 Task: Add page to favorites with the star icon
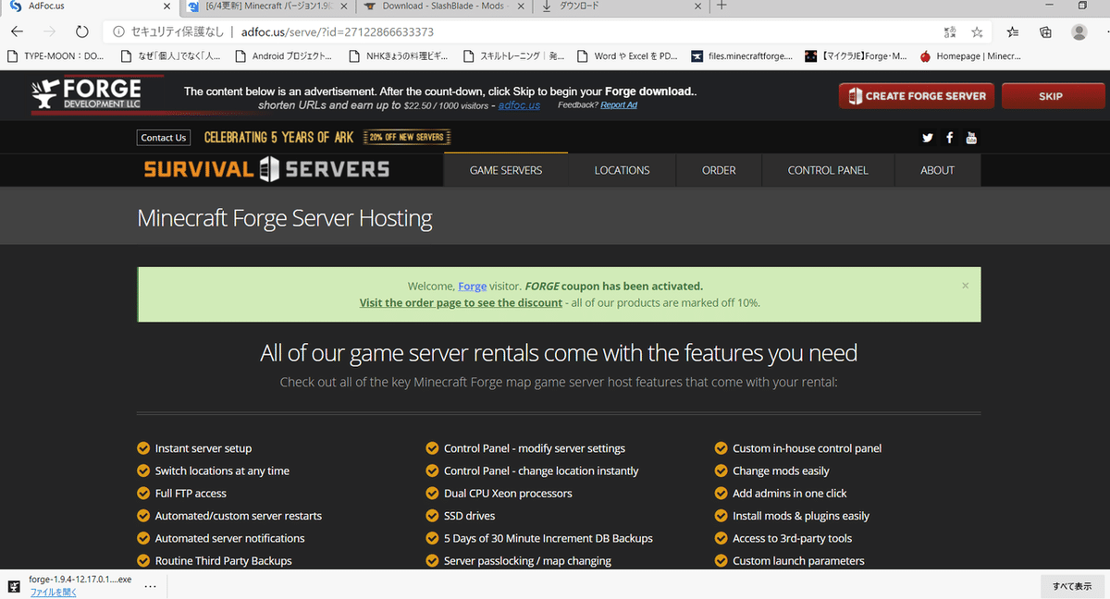pos(978,31)
